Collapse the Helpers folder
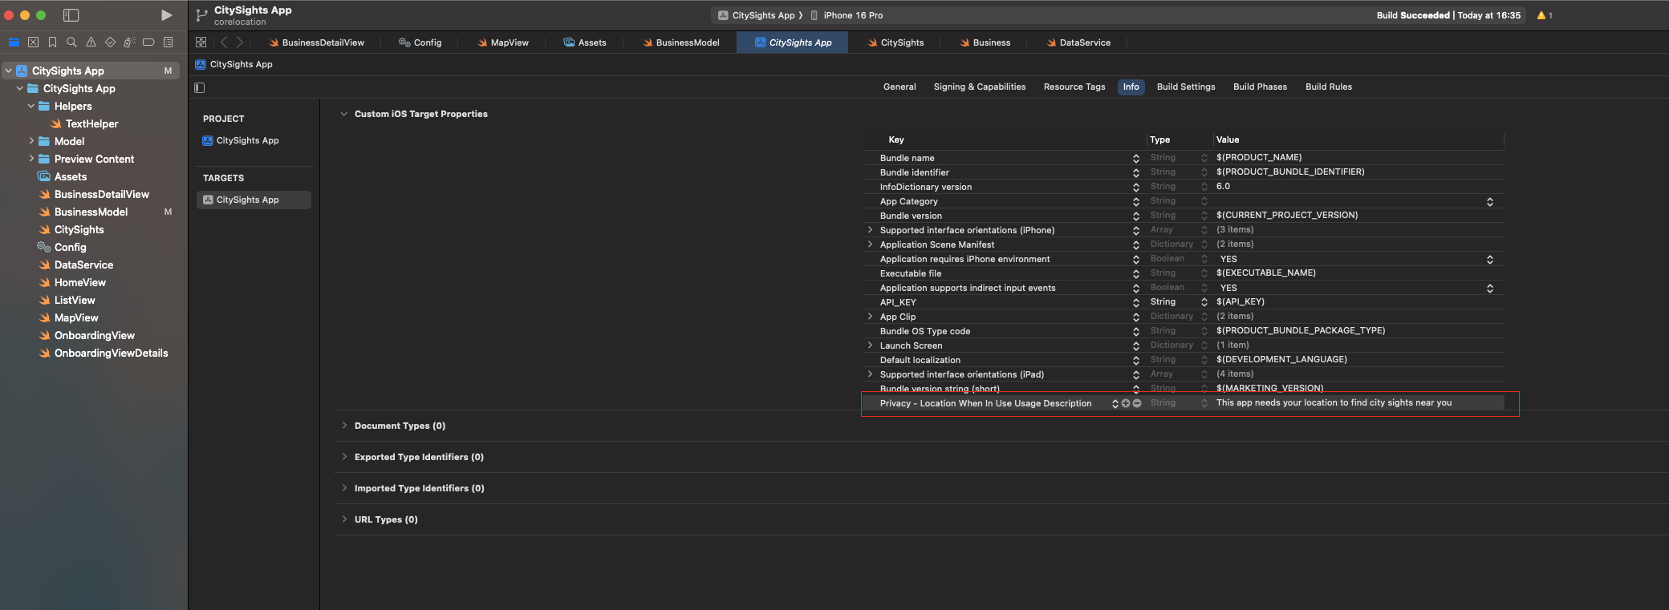 click(x=30, y=106)
